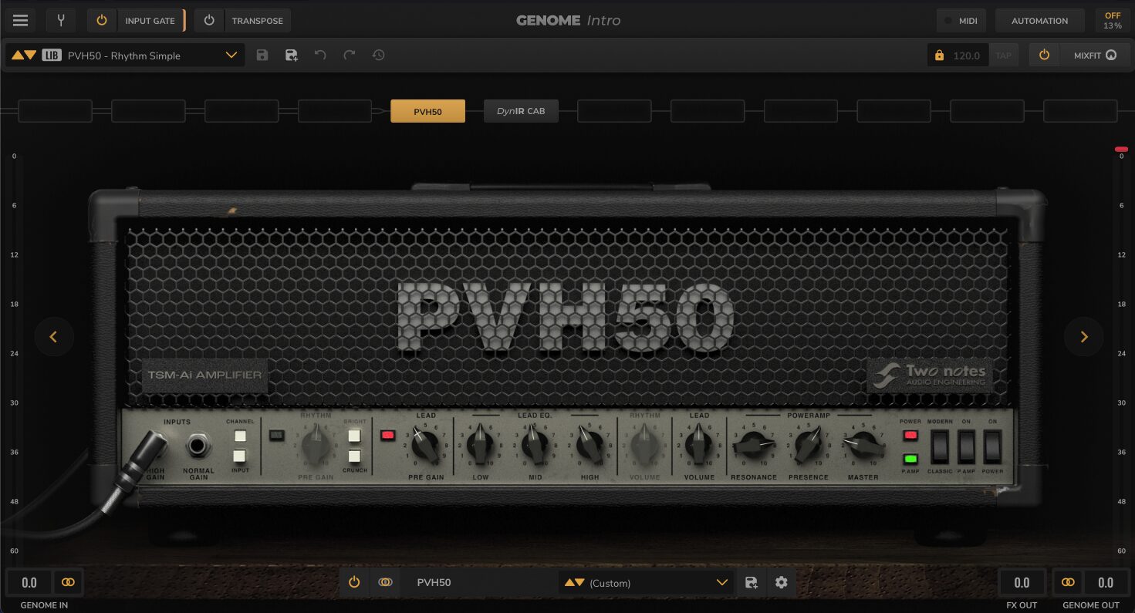Click the GENOME IN level value
The image size is (1135, 613).
29,583
